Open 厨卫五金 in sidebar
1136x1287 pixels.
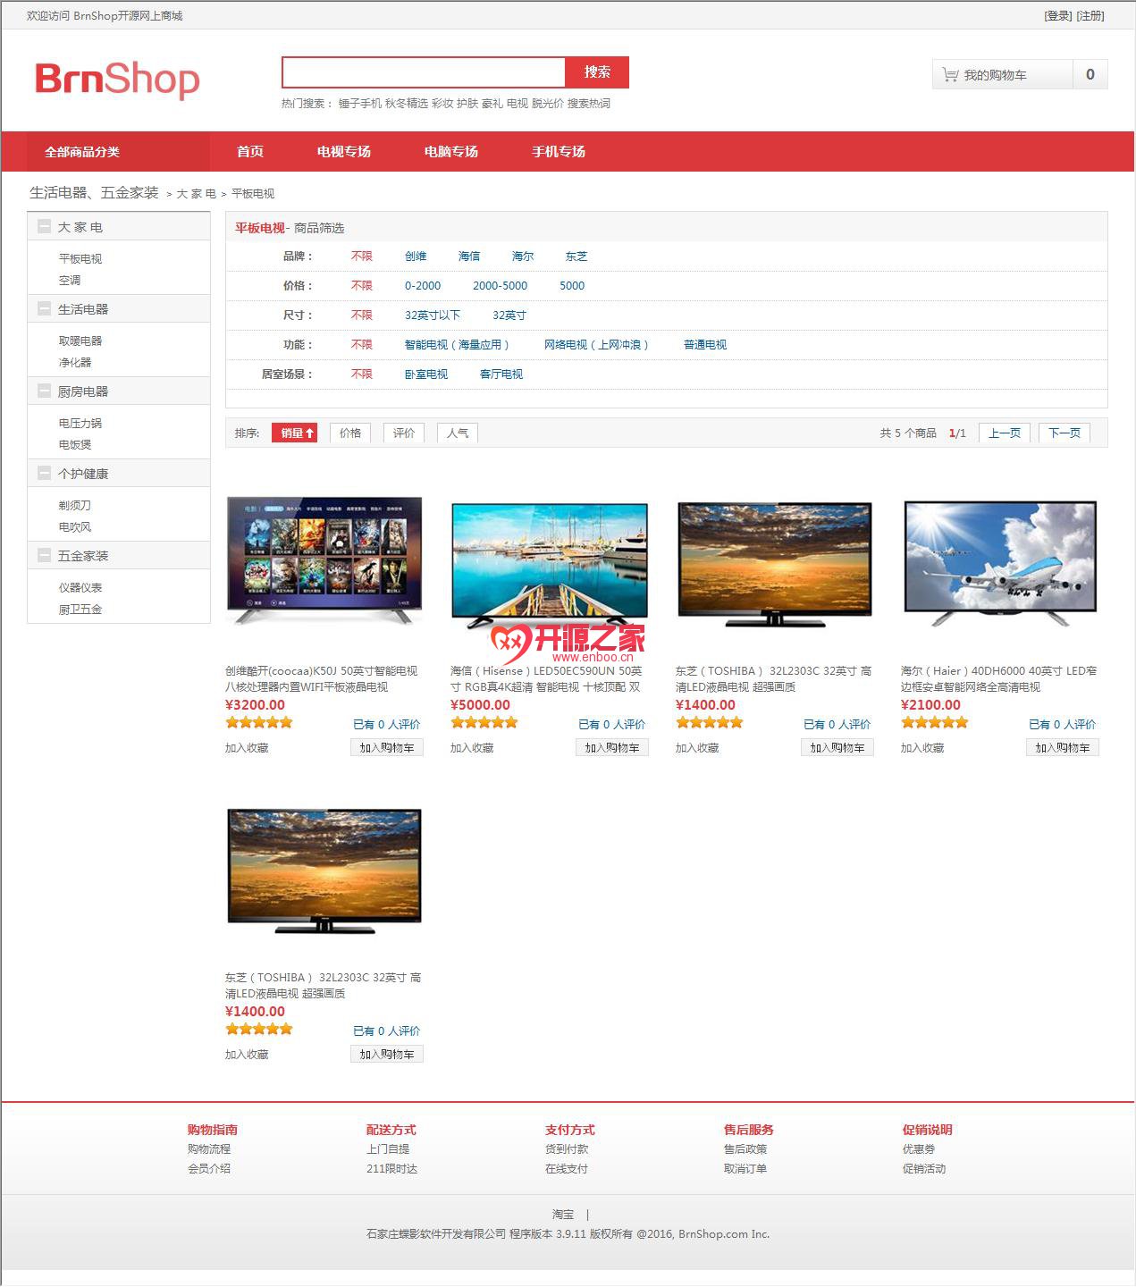click(80, 610)
